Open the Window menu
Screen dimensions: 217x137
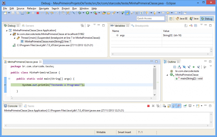pyautogui.click(x=84, y=8)
